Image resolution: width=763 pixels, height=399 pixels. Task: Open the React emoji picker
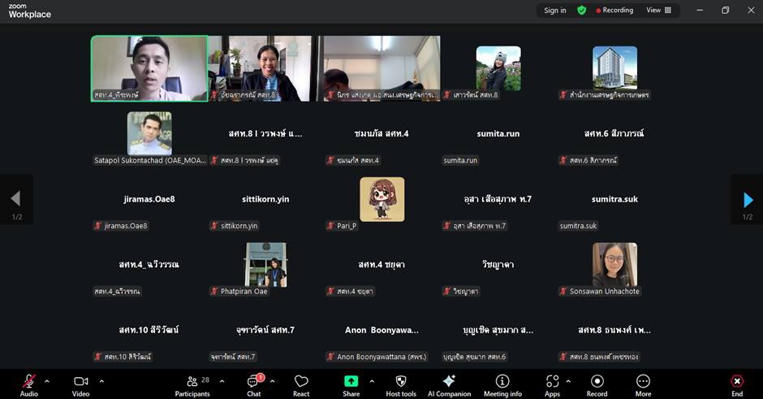pyautogui.click(x=301, y=385)
